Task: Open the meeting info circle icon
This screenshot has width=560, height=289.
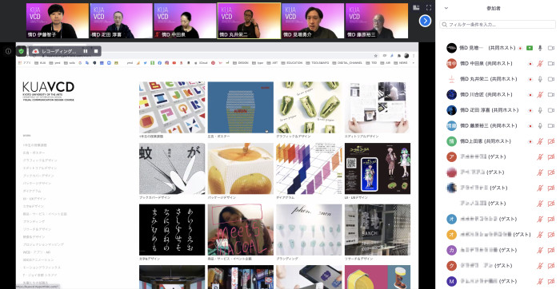Action: coord(8,51)
